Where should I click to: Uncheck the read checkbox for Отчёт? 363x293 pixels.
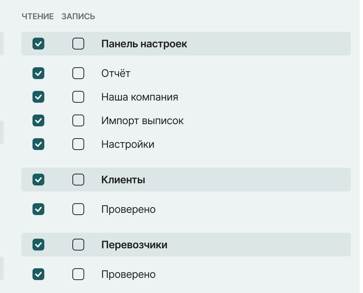coord(38,74)
